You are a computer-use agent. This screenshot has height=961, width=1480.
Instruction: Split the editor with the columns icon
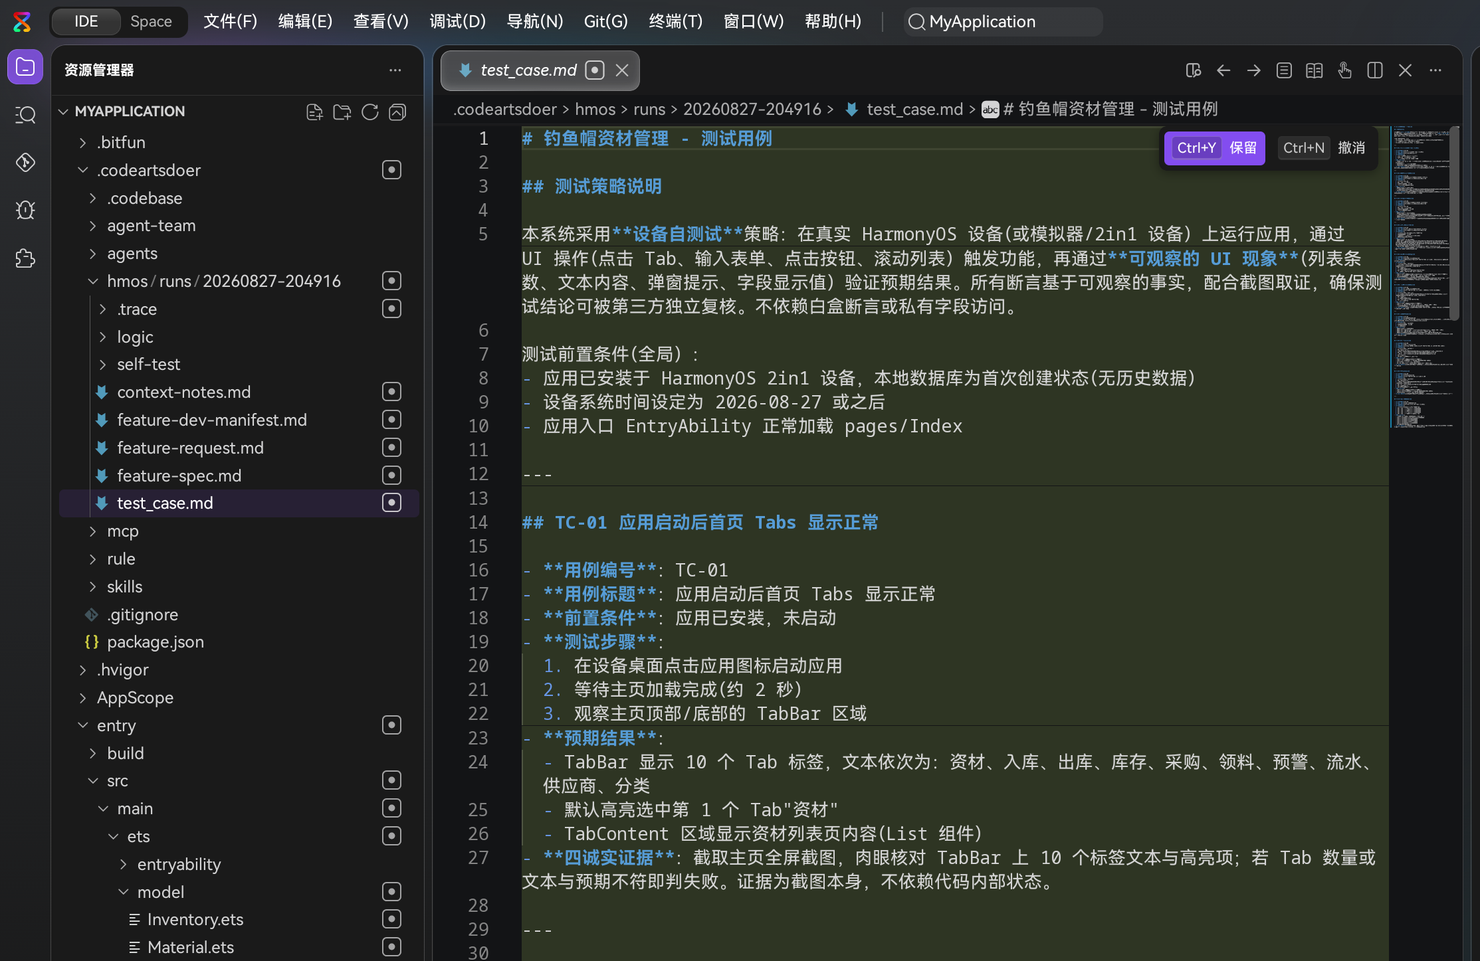(x=1375, y=70)
